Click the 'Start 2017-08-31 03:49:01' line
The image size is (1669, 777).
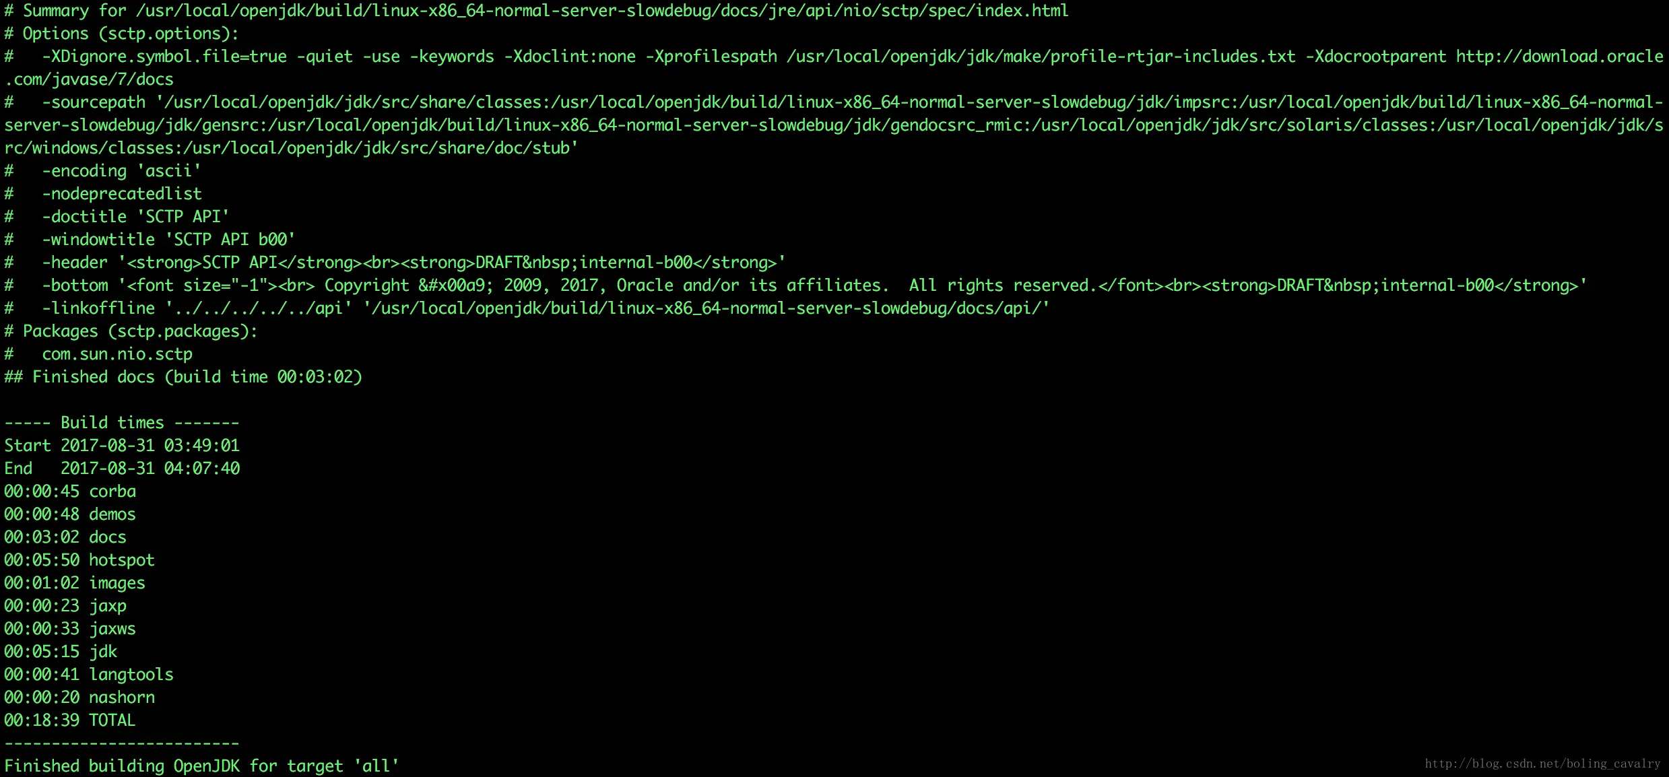[122, 445]
